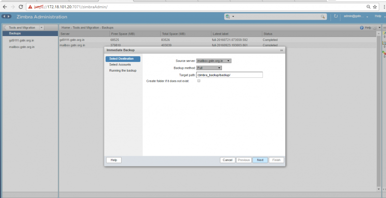Select gd9111.gstn.org.in in the sidebar
386x198 pixels.
[21, 40]
